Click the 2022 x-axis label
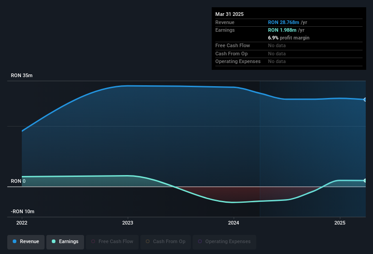Image resolution: width=373 pixels, height=254 pixels. 22,223
